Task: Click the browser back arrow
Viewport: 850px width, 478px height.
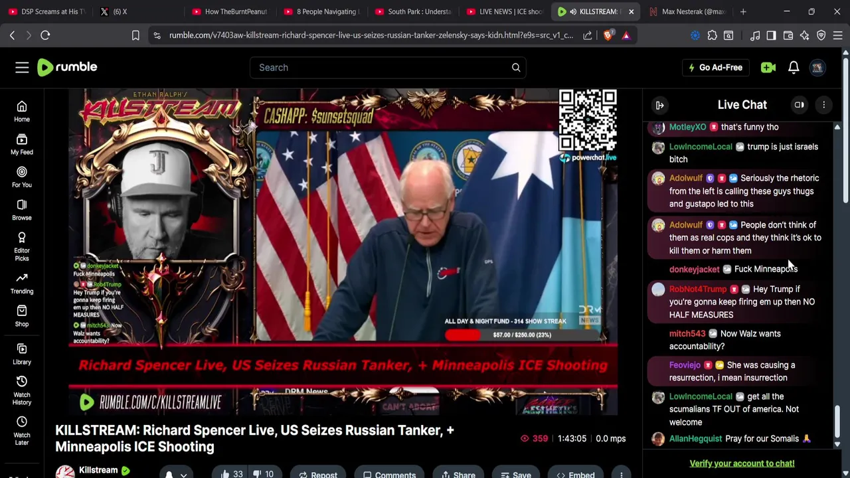Action: pos(12,35)
